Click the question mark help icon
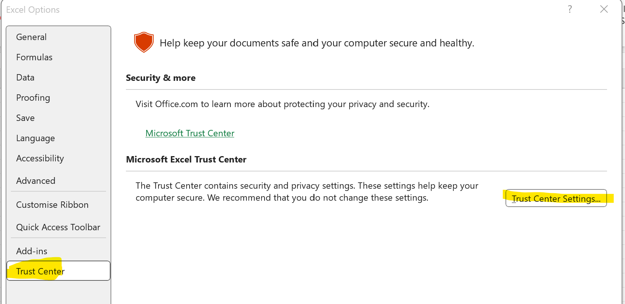The height and width of the screenshot is (304, 625). pyautogui.click(x=570, y=9)
